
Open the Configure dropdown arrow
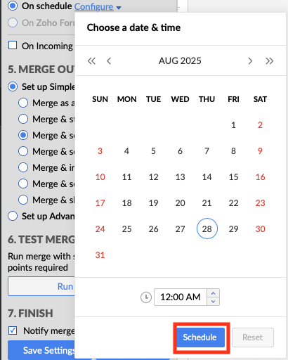click(x=119, y=8)
